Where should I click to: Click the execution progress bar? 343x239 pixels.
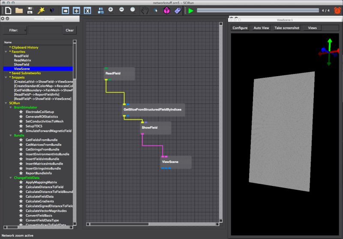click(258, 10)
